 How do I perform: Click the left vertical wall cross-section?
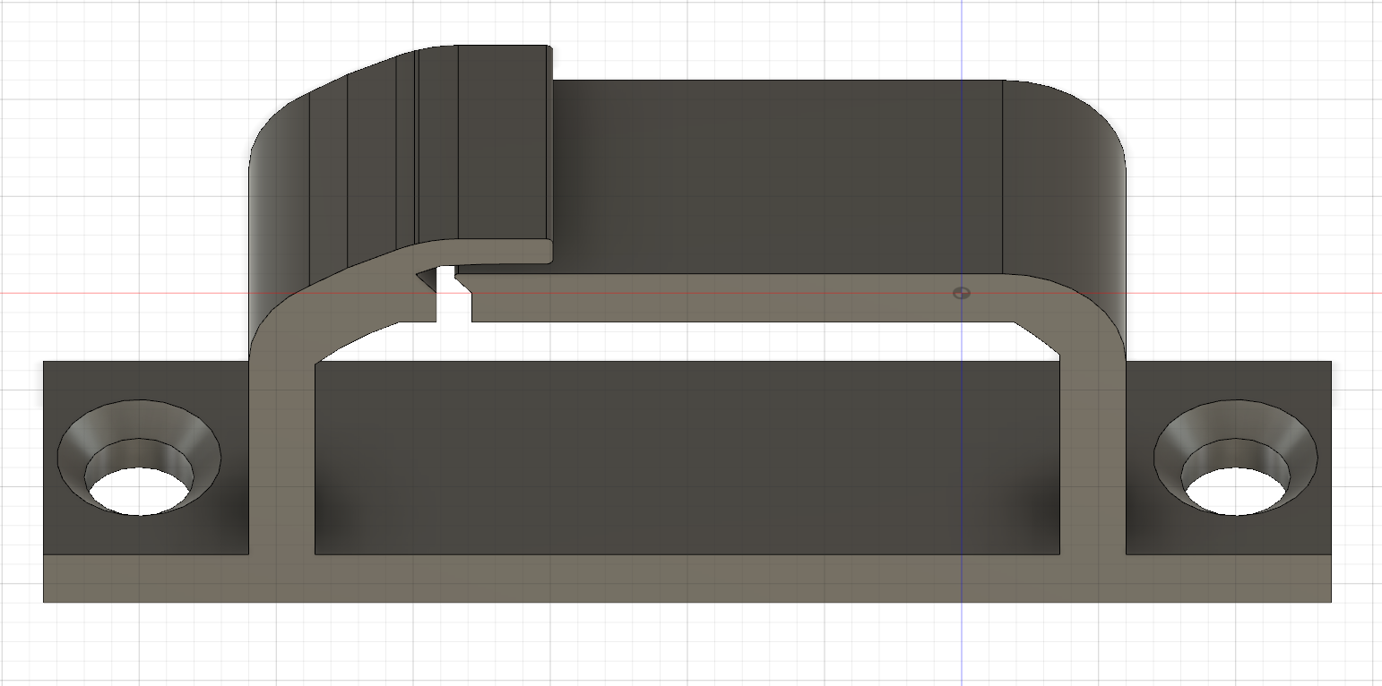pos(281,448)
